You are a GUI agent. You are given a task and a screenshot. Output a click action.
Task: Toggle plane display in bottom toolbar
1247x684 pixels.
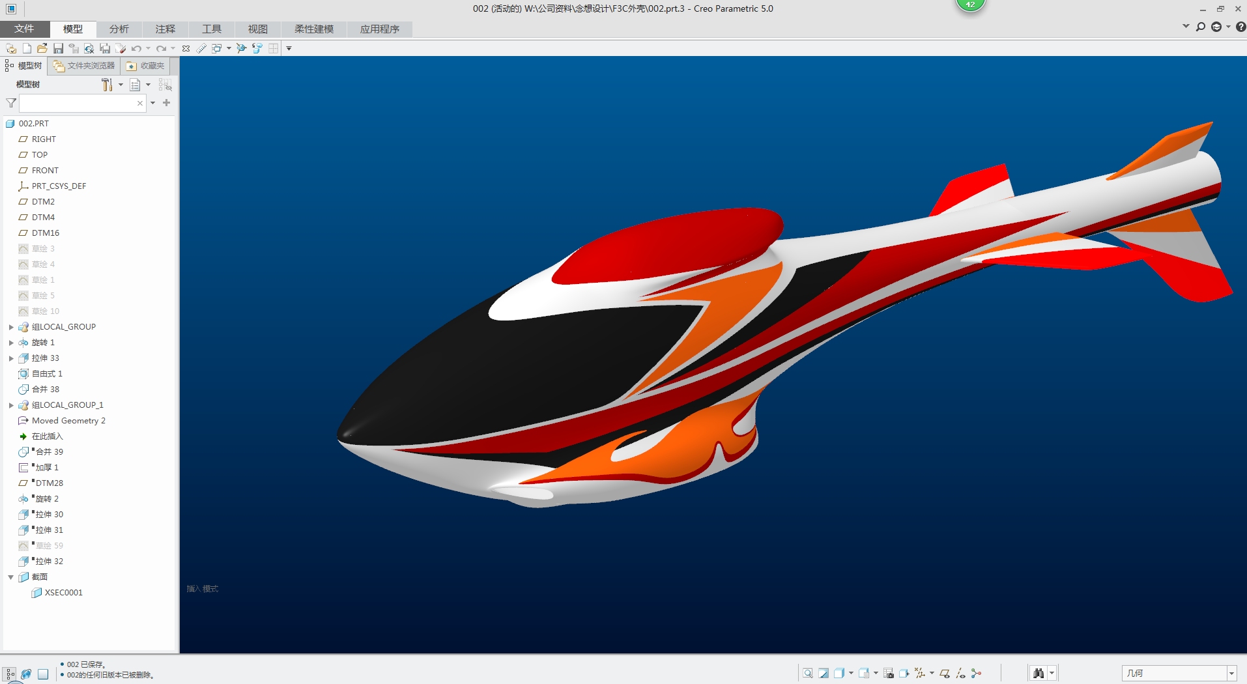(x=945, y=673)
